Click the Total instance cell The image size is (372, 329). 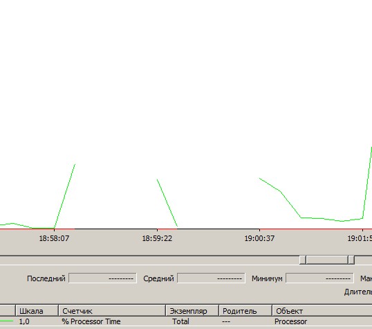click(x=180, y=321)
